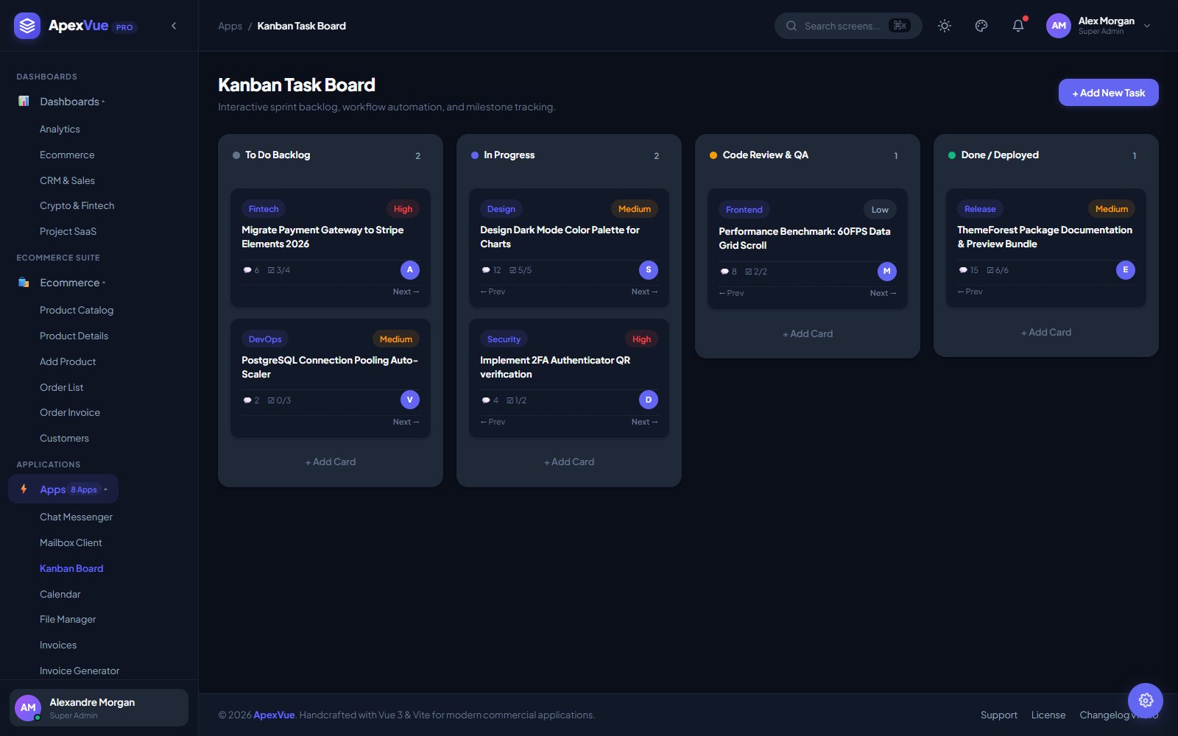
Task: Move PostgreSQL card to Next column
Action: click(406, 422)
